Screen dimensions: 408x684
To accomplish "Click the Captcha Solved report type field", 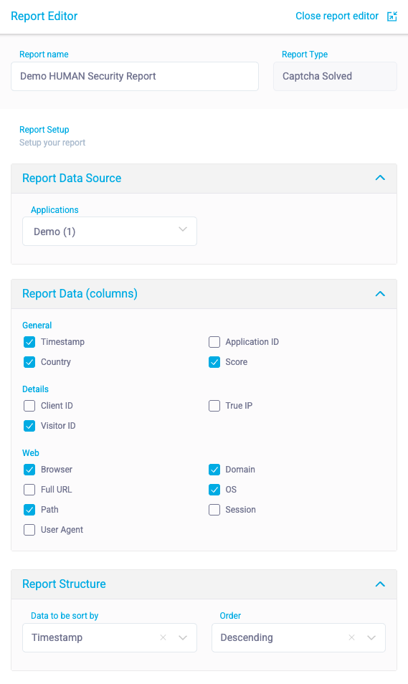I will pyautogui.click(x=335, y=76).
